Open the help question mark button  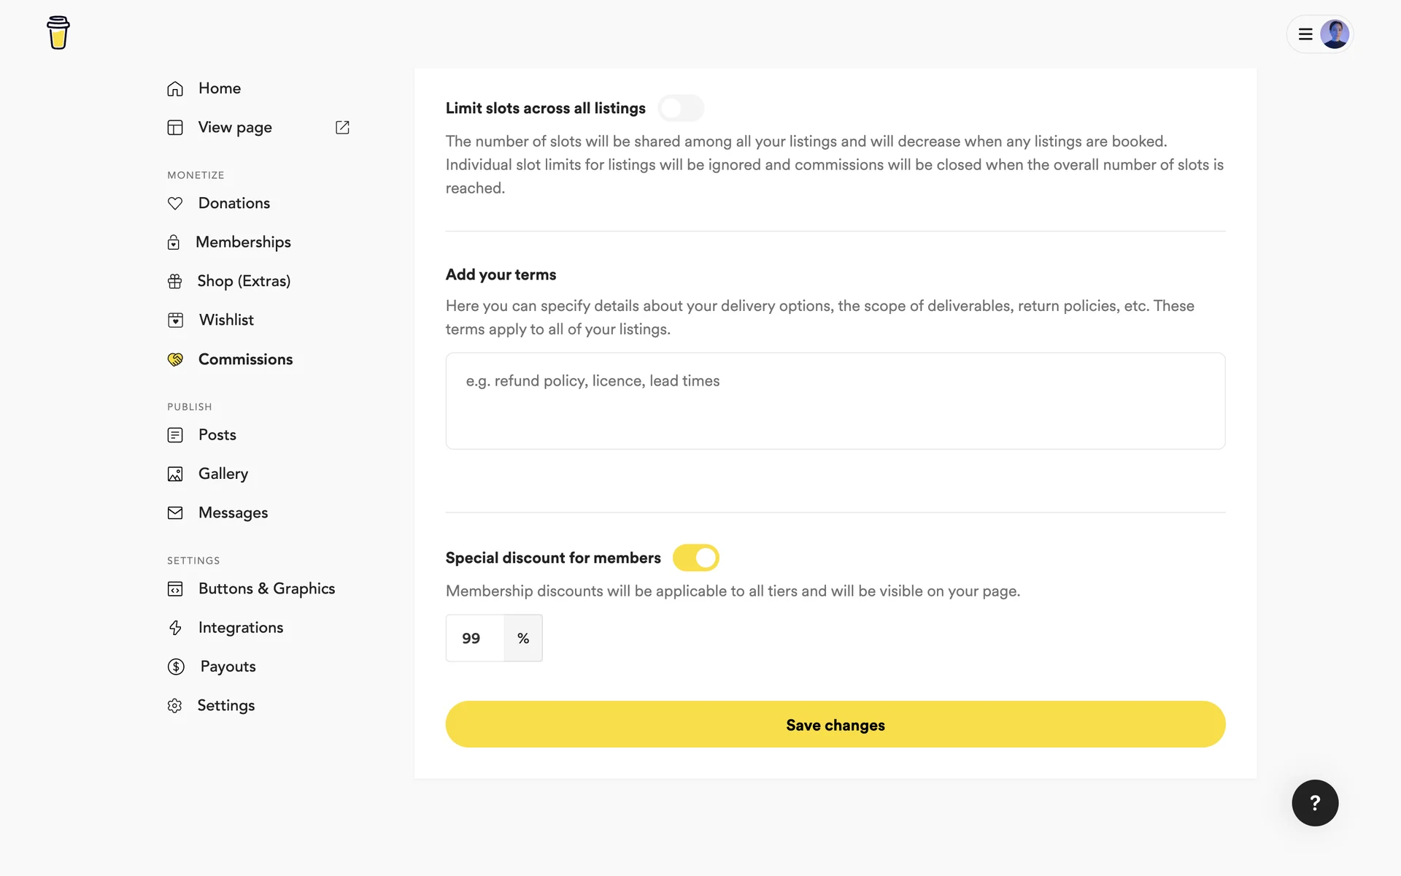click(1315, 803)
